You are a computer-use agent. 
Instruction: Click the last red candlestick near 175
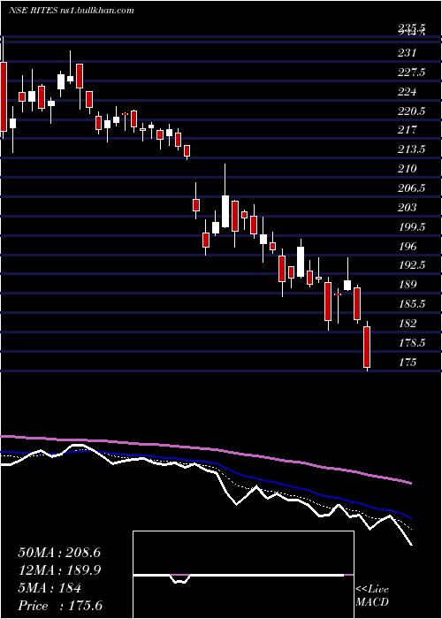pos(368,347)
